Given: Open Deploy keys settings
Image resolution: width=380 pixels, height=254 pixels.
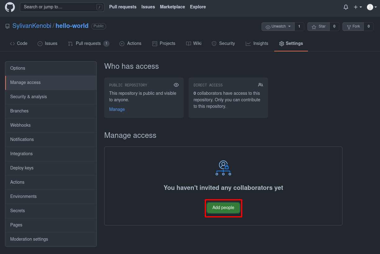Looking at the screenshot, I should tap(51, 168).
